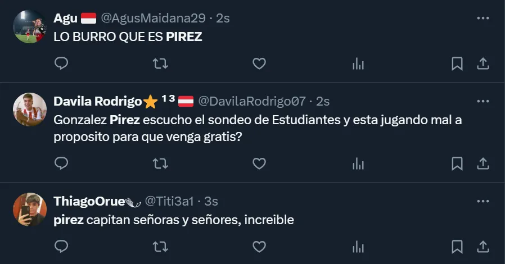Open more options on Davila Rodrigo's tweet
The width and height of the screenshot is (505, 264).
(x=483, y=101)
